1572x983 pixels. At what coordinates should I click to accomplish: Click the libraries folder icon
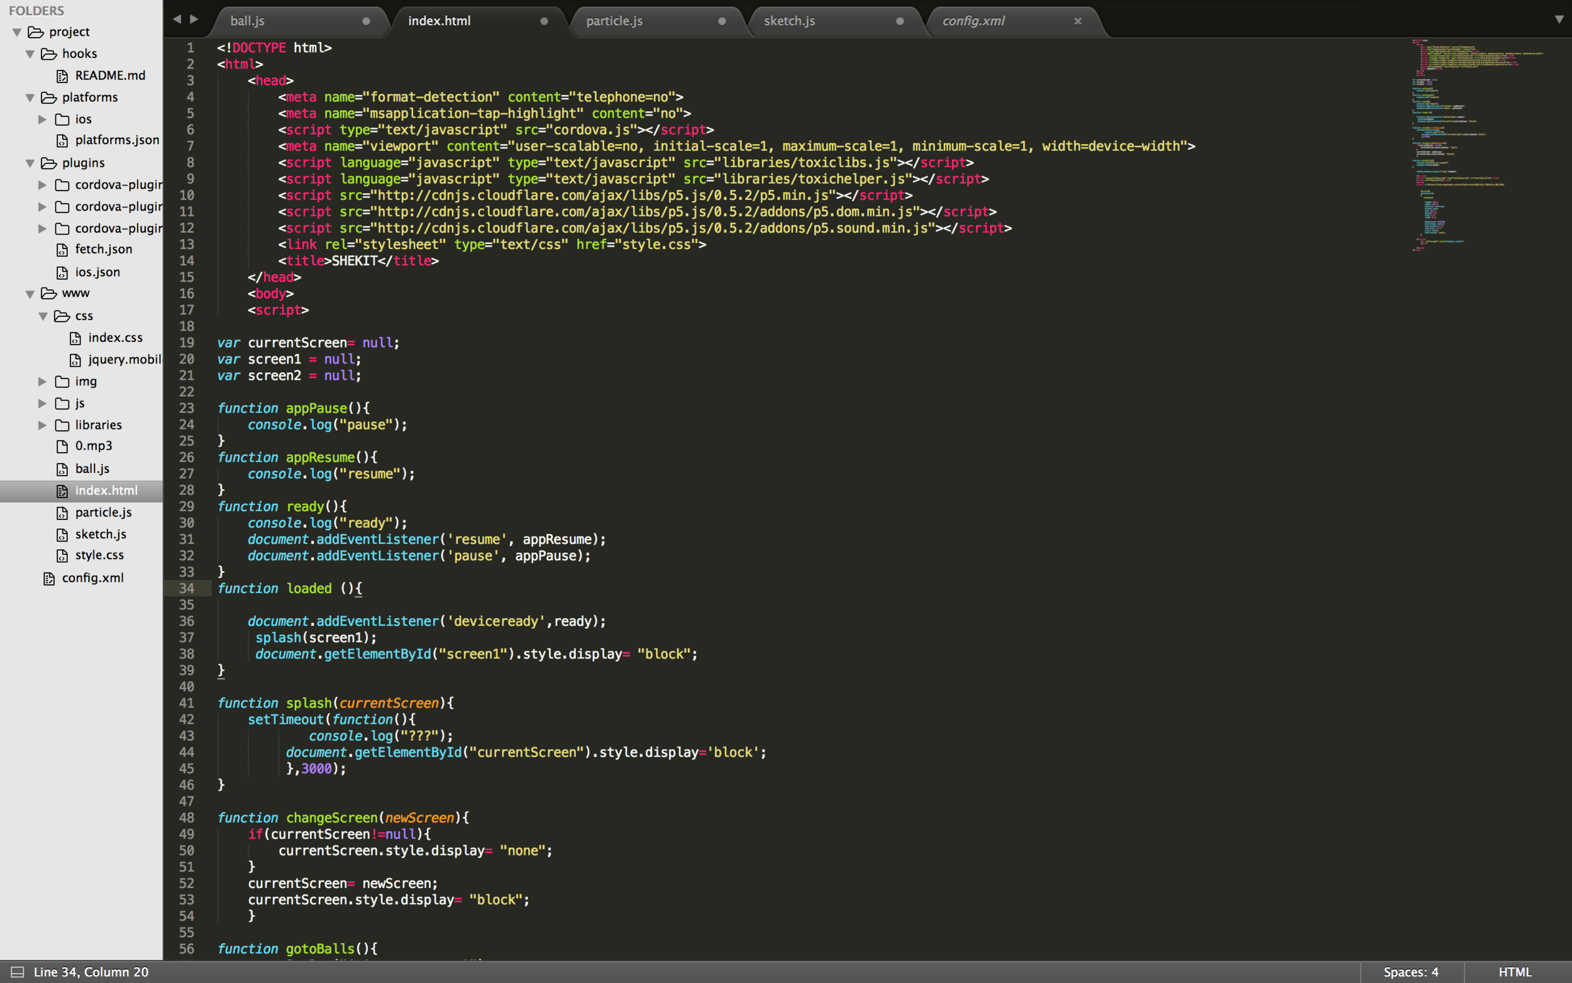(62, 425)
